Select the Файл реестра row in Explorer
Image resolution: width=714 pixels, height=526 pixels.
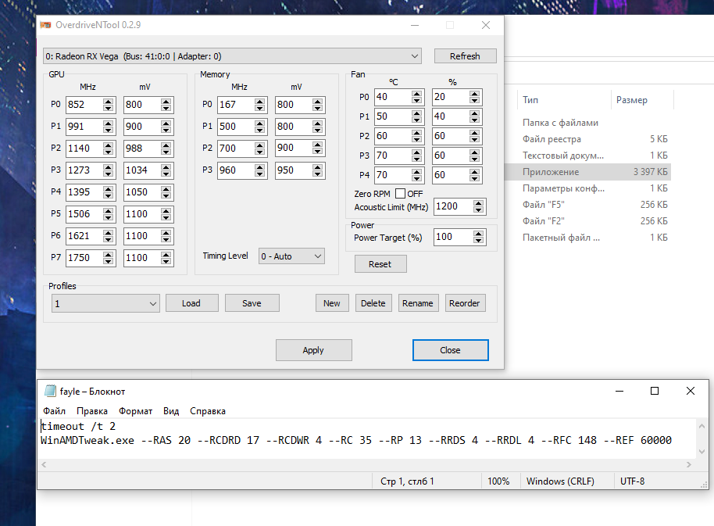[x=588, y=139]
